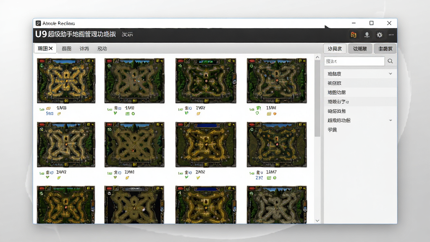
Task: Select the sixth sidebar row's label
Action: (x=339, y=121)
